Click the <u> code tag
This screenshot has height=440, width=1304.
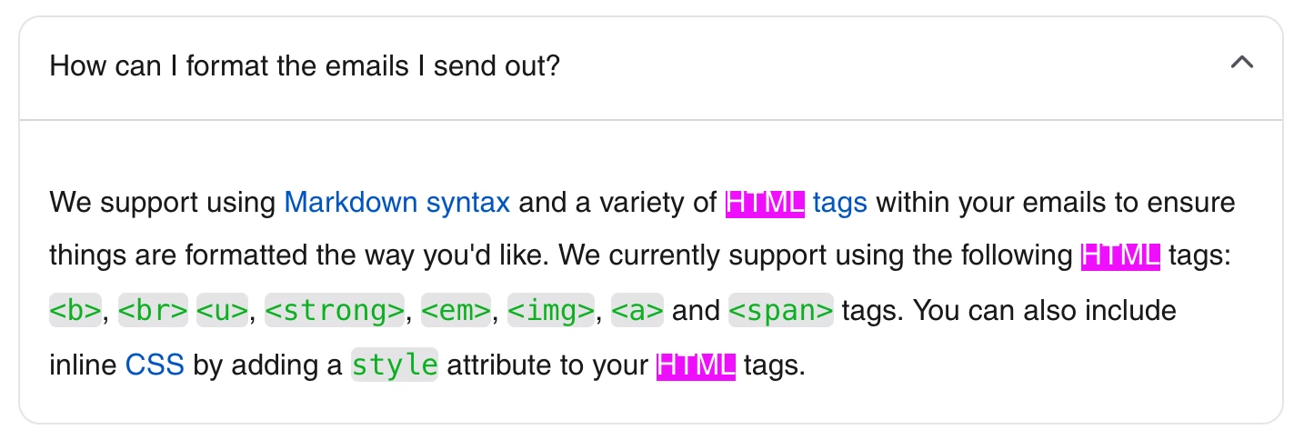click(222, 311)
